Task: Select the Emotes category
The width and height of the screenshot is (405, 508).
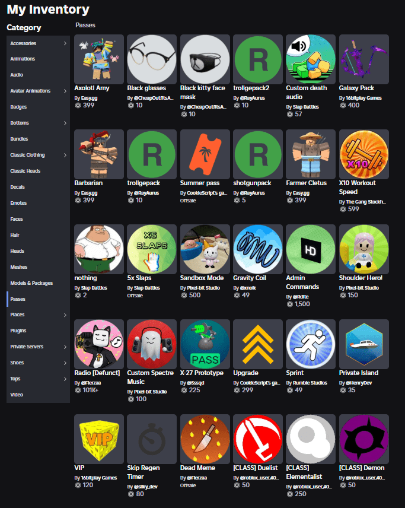Action: tap(19, 203)
